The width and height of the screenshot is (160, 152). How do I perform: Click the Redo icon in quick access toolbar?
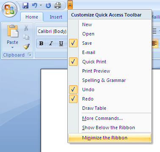48,5
